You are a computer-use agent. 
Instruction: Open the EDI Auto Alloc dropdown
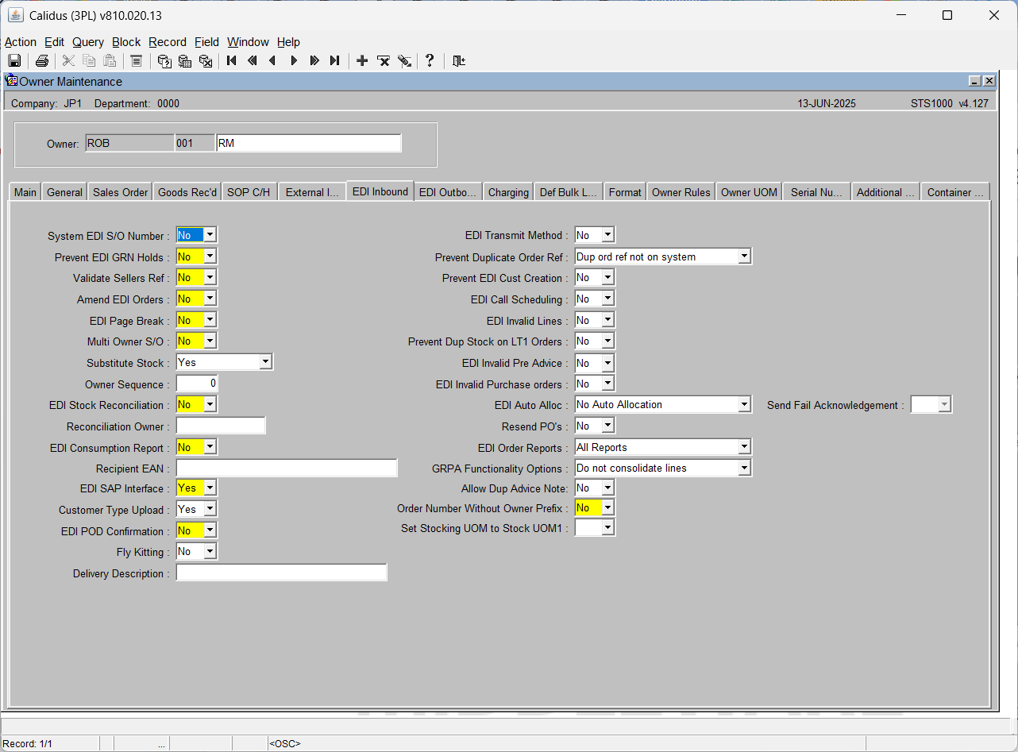tap(744, 404)
